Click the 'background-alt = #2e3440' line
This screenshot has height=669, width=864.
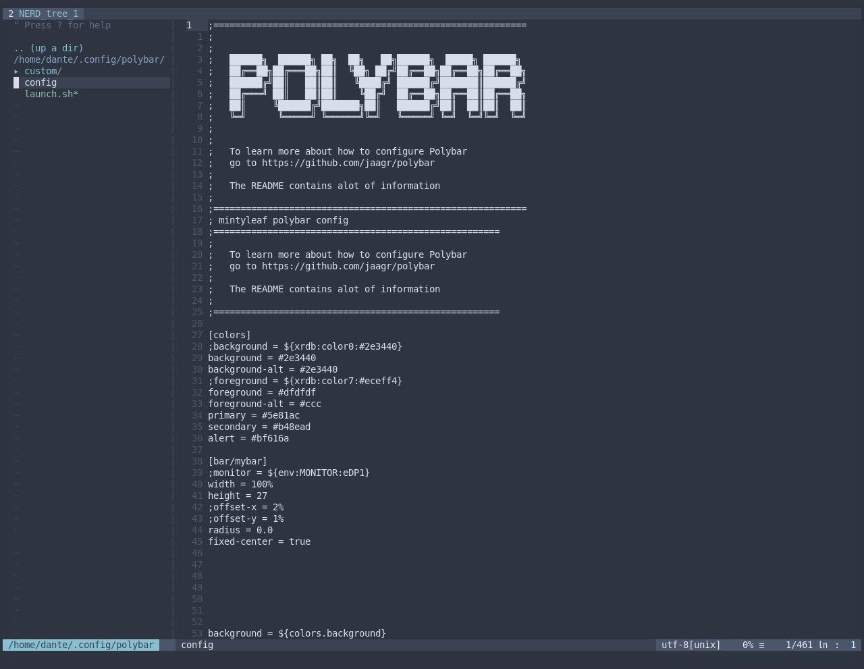pos(273,369)
